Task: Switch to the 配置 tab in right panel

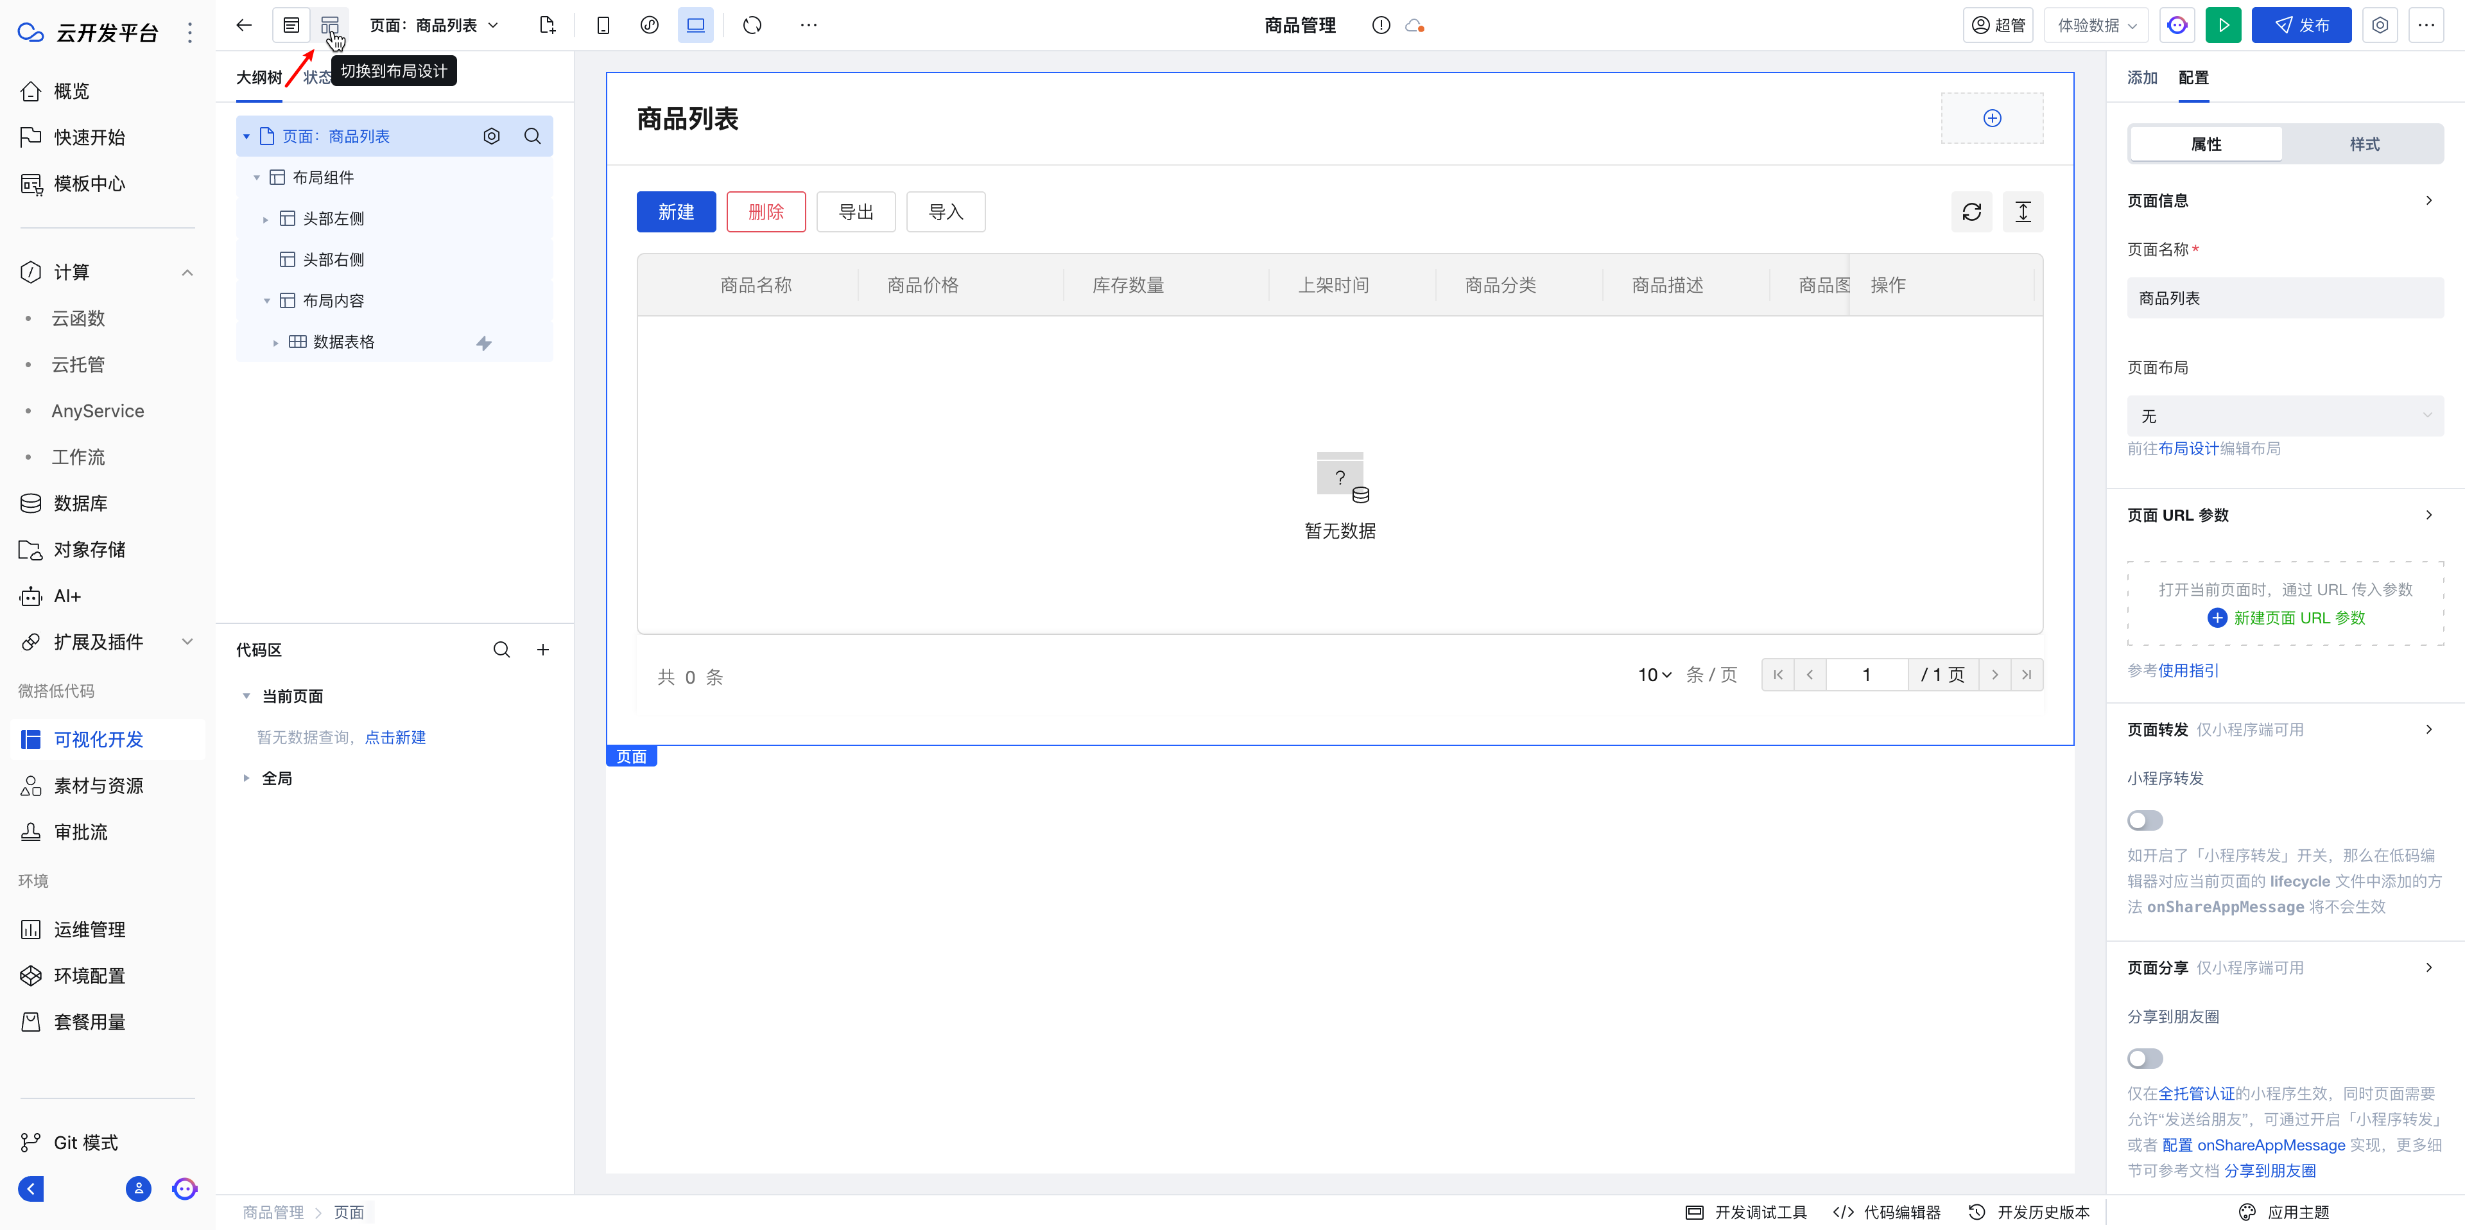Action: pos(2193,78)
